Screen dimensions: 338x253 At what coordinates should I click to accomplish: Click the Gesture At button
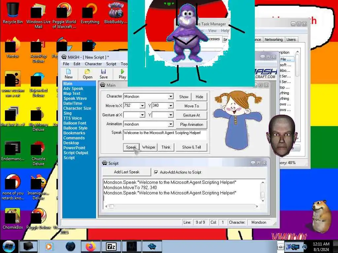click(x=192, y=115)
